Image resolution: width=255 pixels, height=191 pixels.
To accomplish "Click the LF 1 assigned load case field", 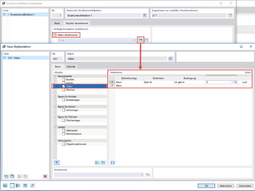I will 189,15.
